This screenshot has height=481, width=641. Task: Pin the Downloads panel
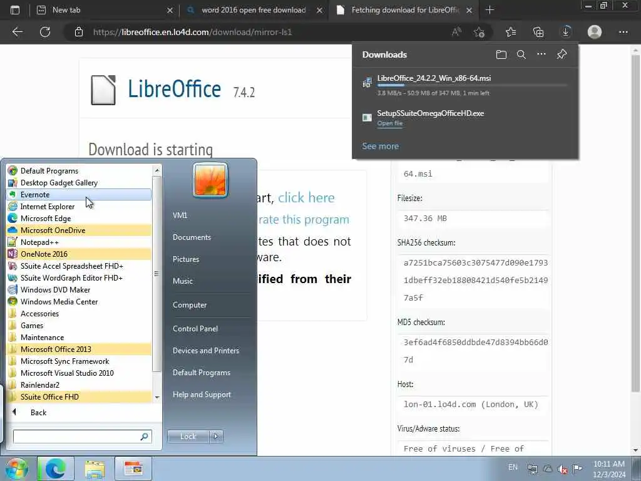[x=562, y=54]
